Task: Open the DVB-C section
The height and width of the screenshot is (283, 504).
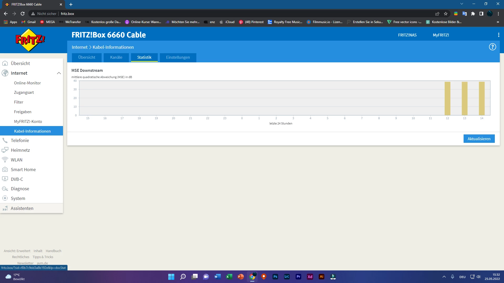Action: (17, 179)
